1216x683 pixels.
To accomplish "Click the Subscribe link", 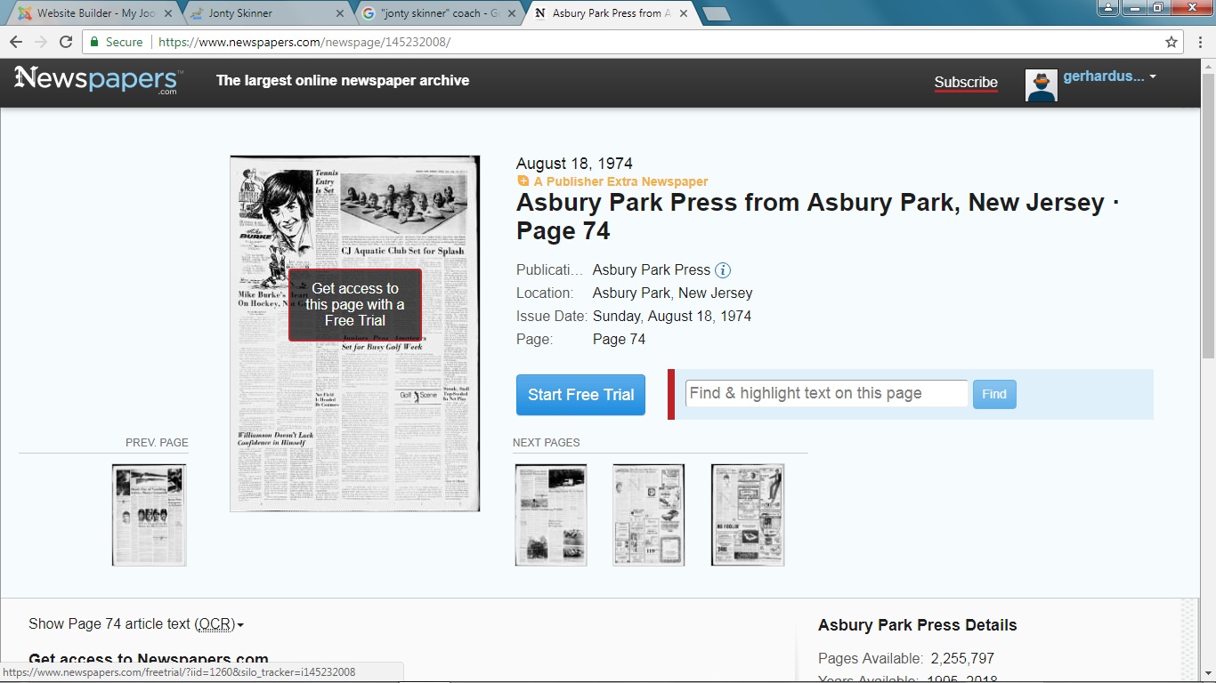I will [x=966, y=83].
